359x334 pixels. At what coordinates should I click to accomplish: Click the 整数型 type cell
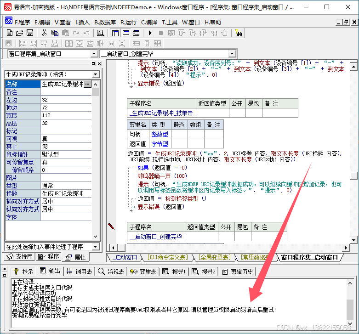pyautogui.click(x=160, y=134)
